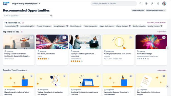Open Psychographic Profiles - Life Events title
The image size is (171, 96).
(x=117, y=54)
